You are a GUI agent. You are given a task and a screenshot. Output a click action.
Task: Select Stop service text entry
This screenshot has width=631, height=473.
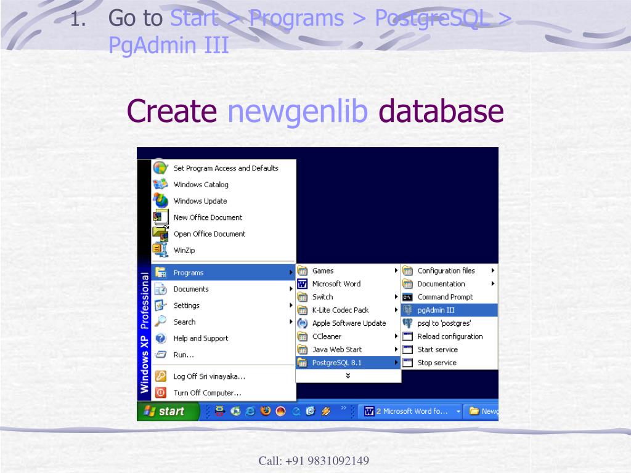coord(437,363)
